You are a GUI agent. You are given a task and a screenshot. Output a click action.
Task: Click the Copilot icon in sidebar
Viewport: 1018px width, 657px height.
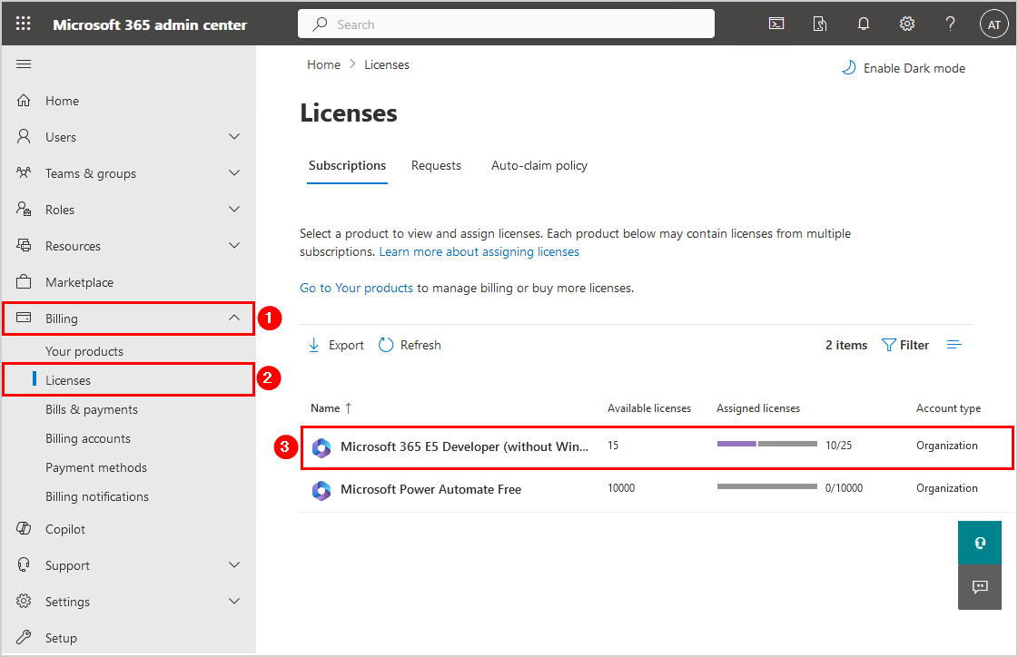coord(24,528)
